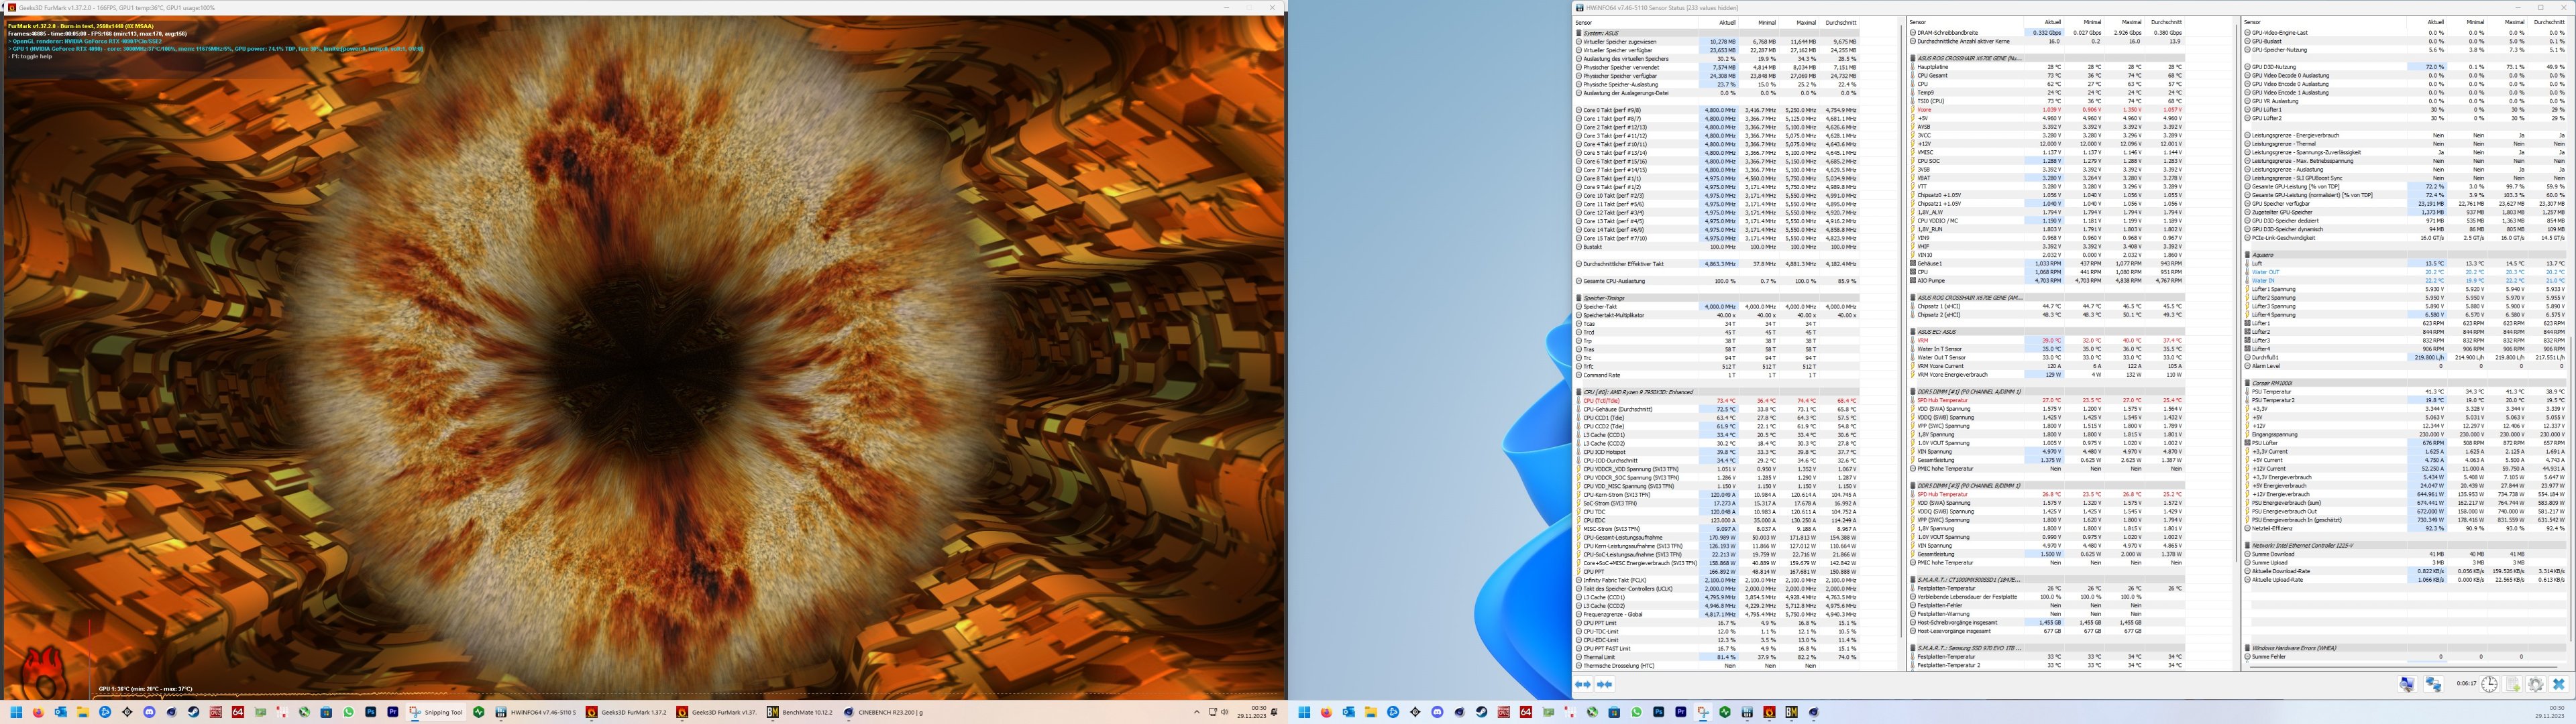Viewport: 2576px width, 724px height.
Task: Click the expand columns arrows button in HWiNFO
Action: [x=1583, y=684]
